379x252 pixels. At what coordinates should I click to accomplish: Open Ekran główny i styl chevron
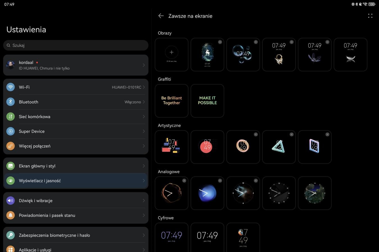coord(143,166)
